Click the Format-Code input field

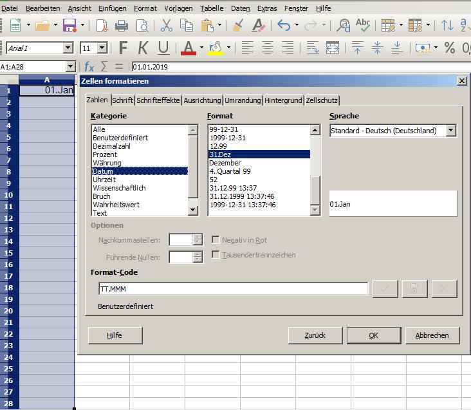click(233, 288)
